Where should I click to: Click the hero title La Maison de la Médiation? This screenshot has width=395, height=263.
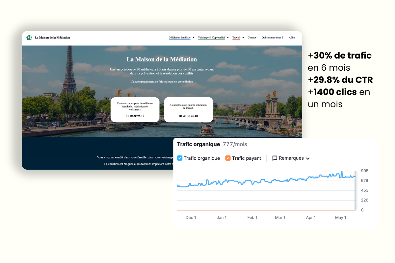[162, 60]
